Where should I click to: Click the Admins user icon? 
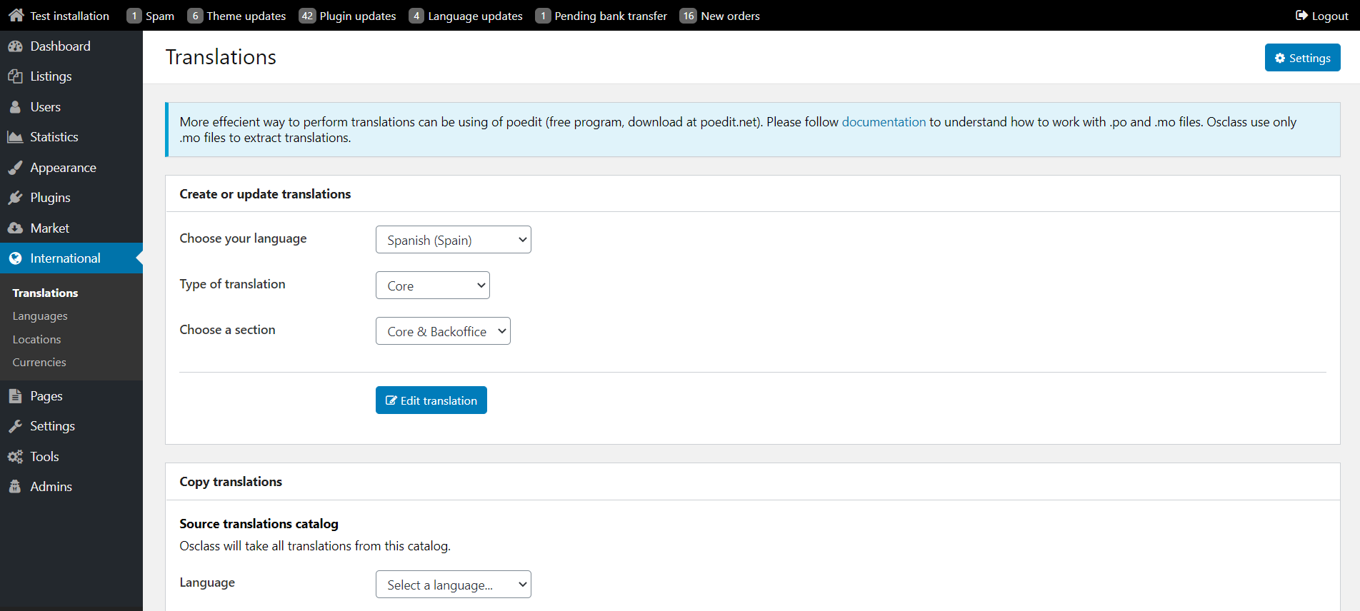[x=15, y=487]
